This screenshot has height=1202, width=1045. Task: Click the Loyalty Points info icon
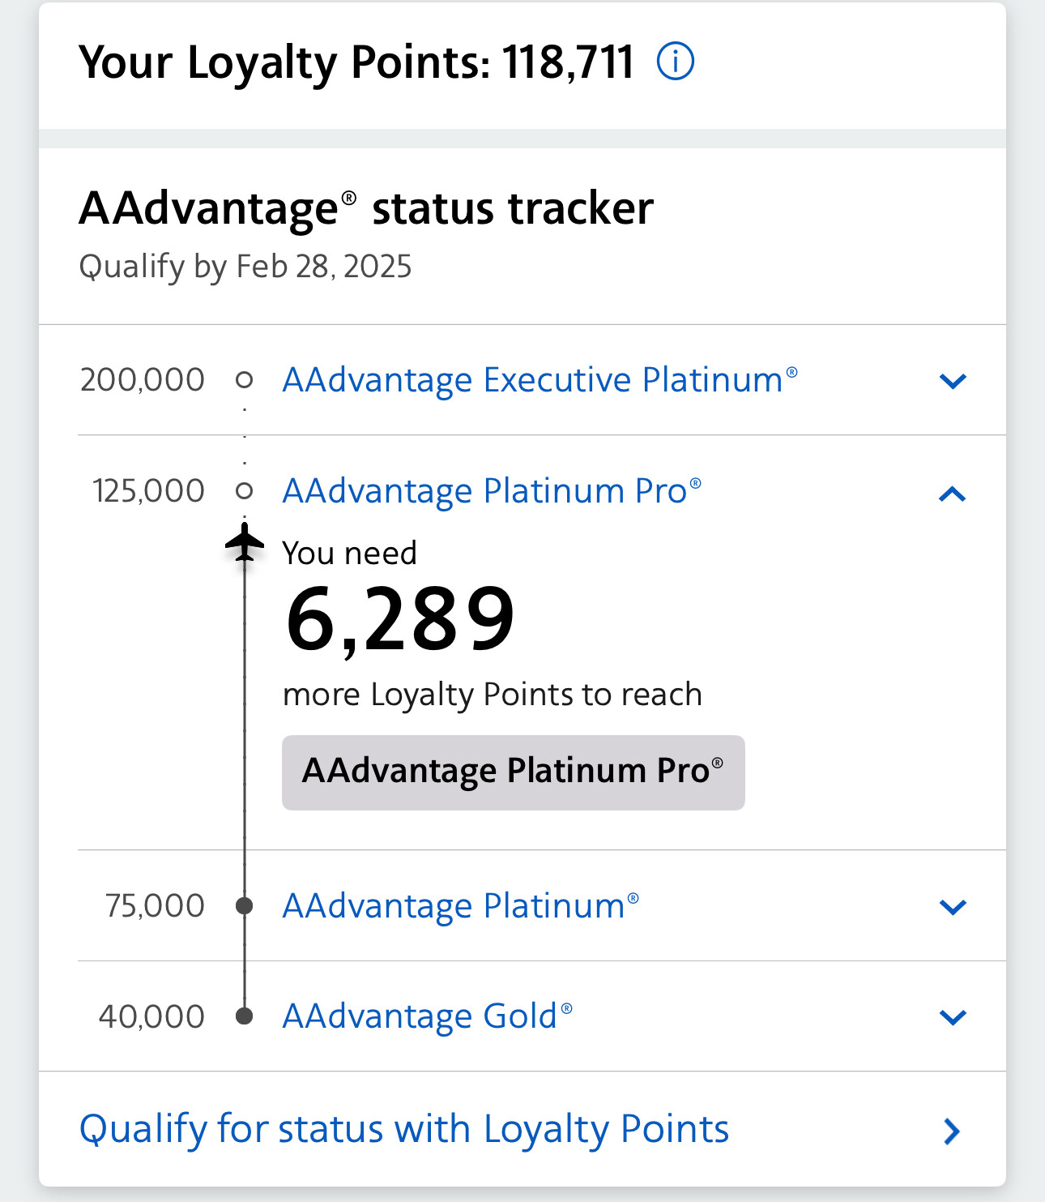pyautogui.click(x=675, y=62)
